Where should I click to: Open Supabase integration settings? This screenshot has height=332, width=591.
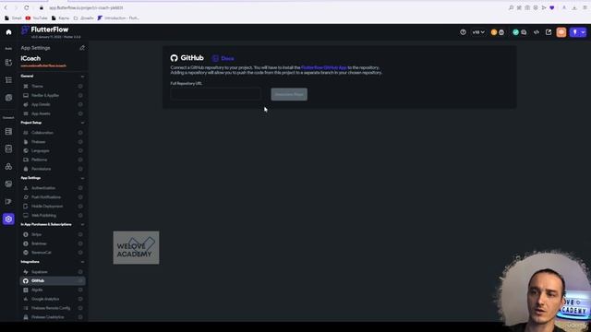[x=53, y=271]
